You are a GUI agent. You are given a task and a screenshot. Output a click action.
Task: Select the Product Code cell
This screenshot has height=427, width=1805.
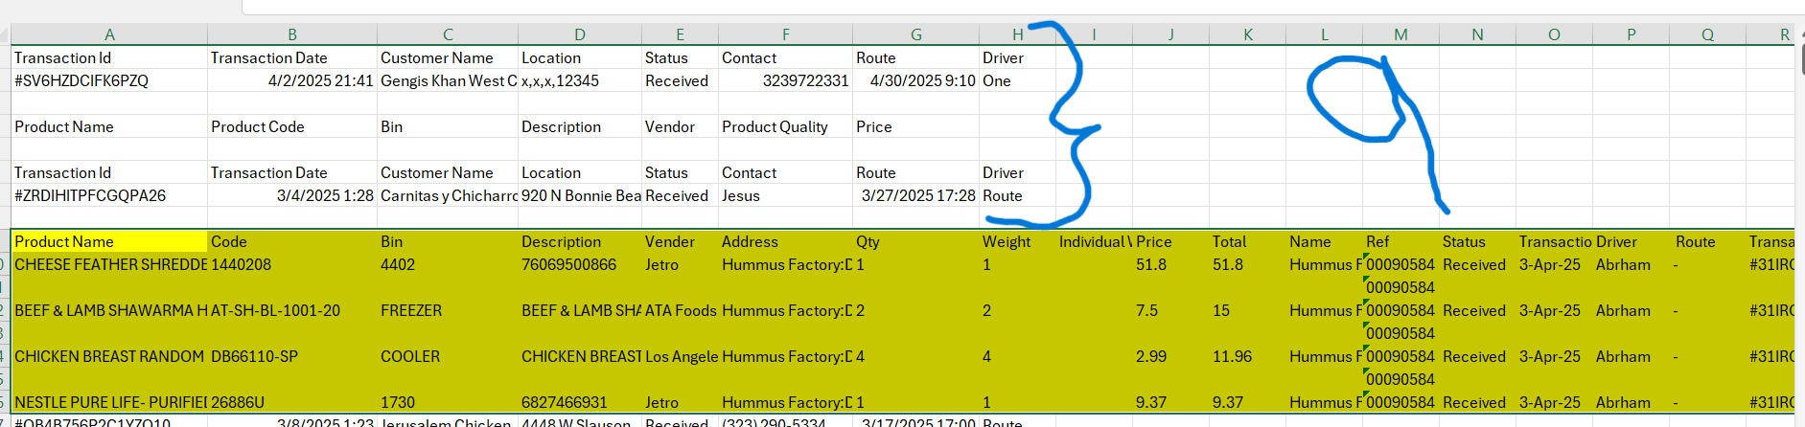tap(258, 127)
